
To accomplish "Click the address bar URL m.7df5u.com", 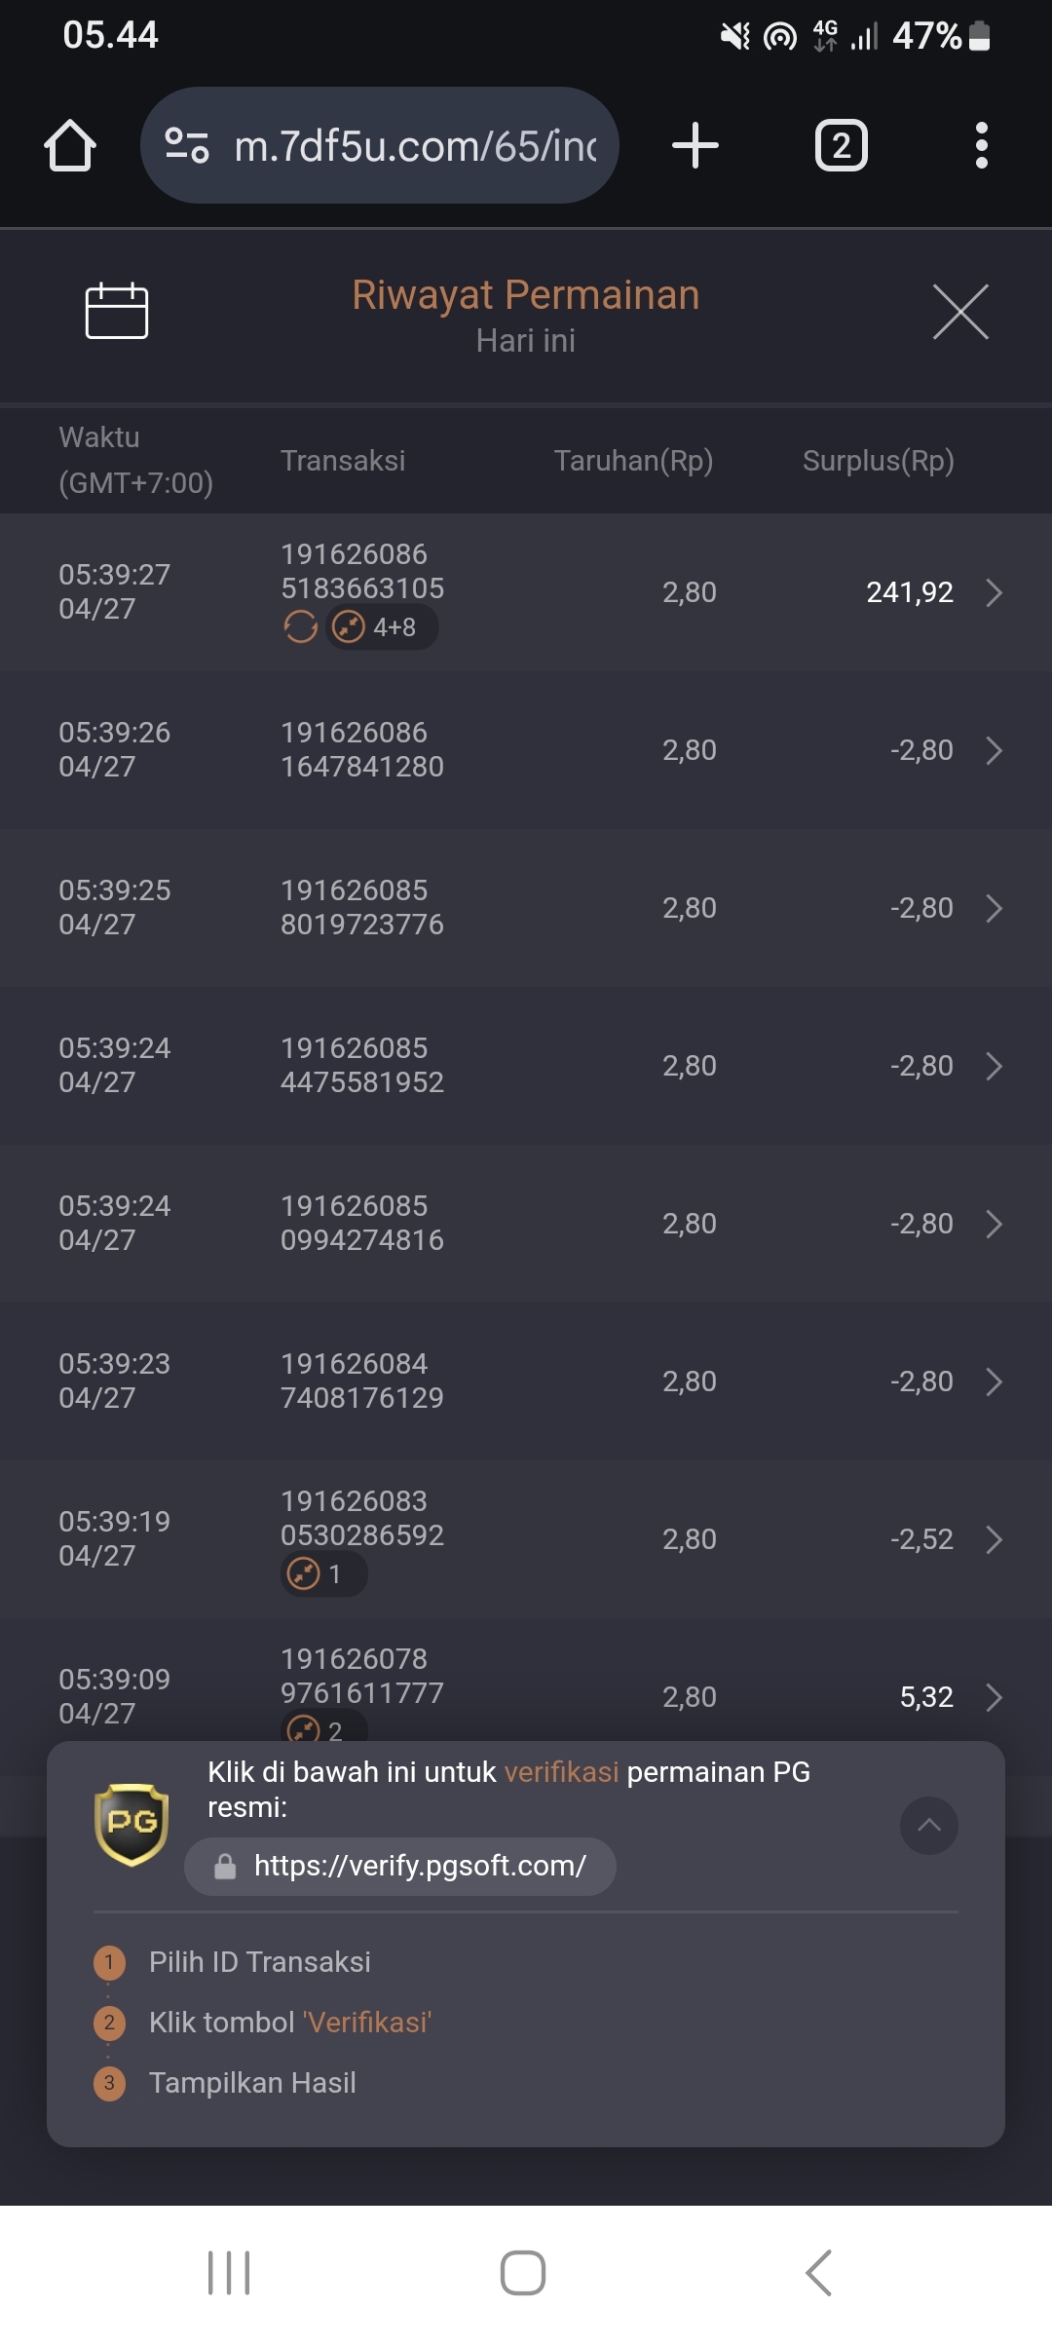I will [x=416, y=146].
